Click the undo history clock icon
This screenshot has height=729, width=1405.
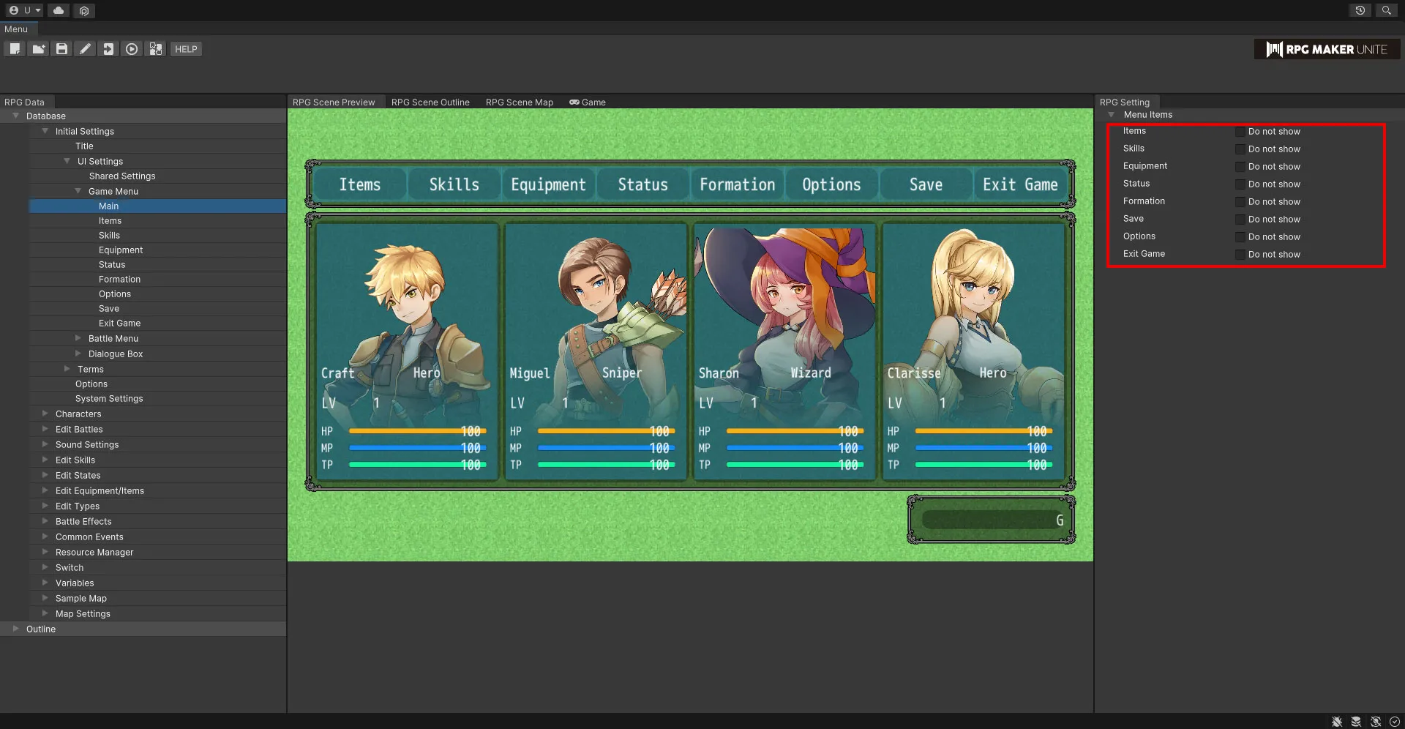[1360, 10]
